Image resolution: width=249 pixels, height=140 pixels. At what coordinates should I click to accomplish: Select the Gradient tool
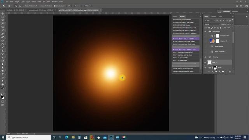[x=3, y=61]
